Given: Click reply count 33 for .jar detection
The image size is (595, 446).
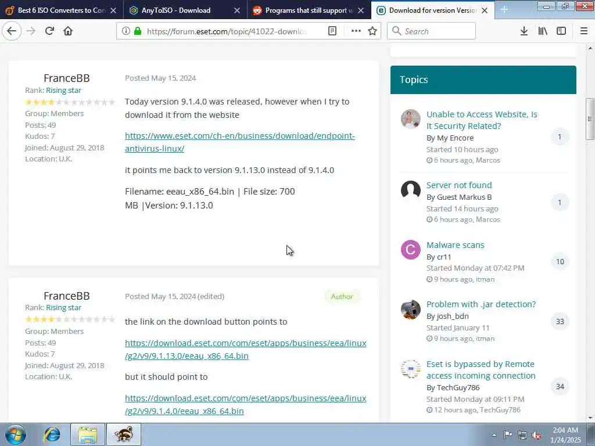Looking at the screenshot, I should point(560,322).
